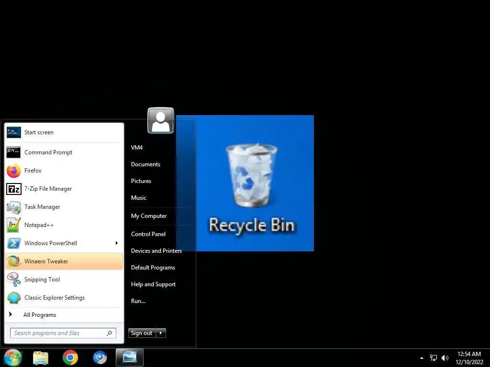Click the Sign out button
The image size is (490, 367).
[142, 333]
